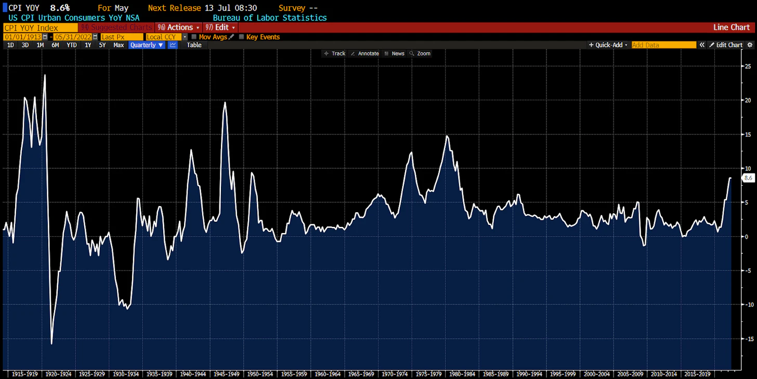Enable the Mov Avgs checkbox
This screenshot has width=757, height=379.
pos(194,37)
